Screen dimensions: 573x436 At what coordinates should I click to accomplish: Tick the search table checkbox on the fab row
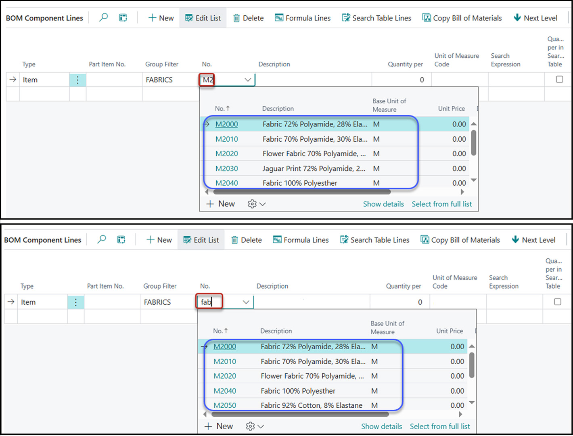(x=557, y=302)
